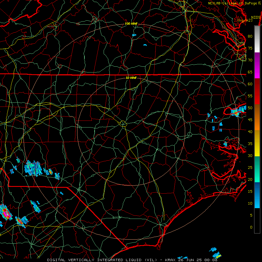Click the scale value 60
The image size is (262, 262).
click(x=250, y=84)
